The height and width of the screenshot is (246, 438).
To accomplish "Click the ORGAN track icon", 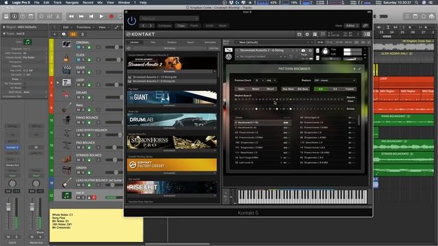I will [66, 170].
